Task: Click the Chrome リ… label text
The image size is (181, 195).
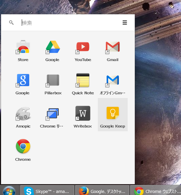Action: pos(51,126)
